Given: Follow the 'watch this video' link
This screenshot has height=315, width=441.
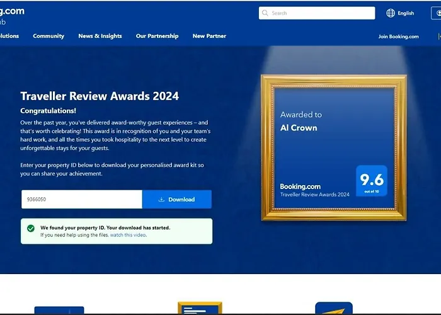Looking at the screenshot, I should coord(128,235).
